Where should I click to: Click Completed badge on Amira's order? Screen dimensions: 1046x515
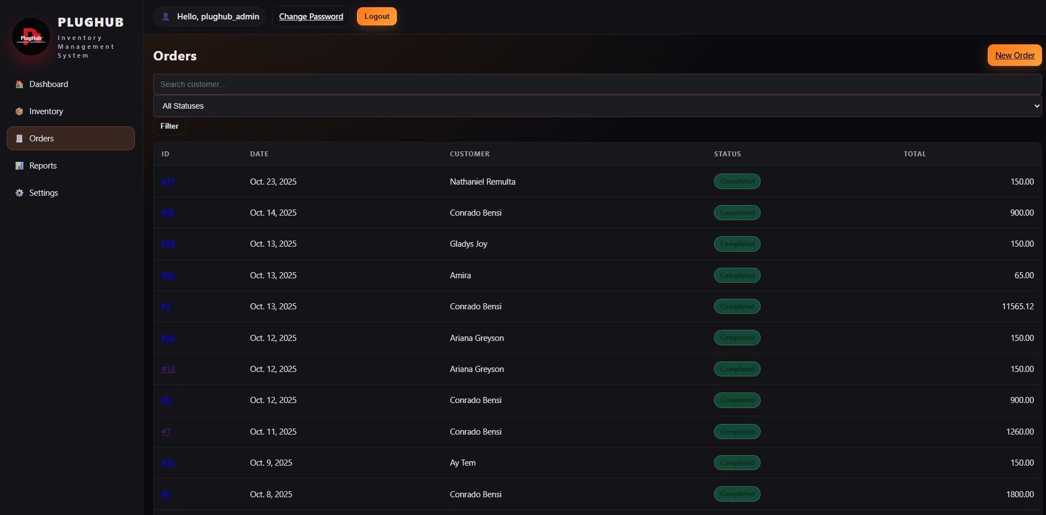(737, 276)
